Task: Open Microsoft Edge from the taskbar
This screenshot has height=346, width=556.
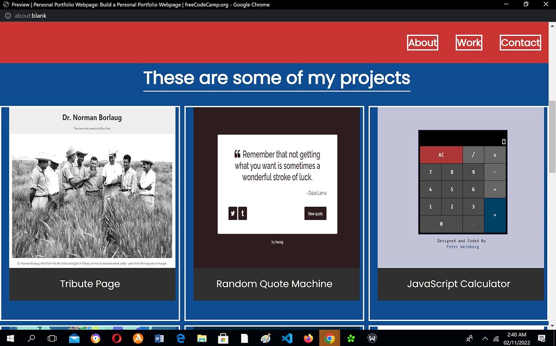Action: pyautogui.click(x=180, y=338)
